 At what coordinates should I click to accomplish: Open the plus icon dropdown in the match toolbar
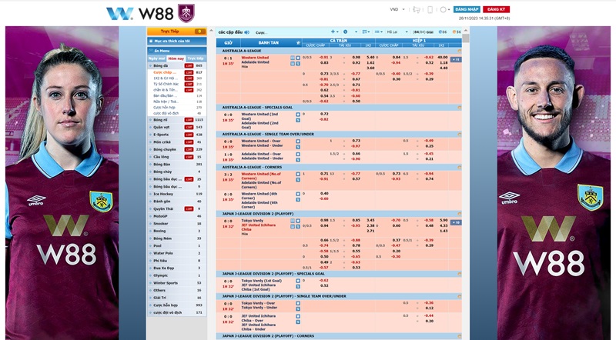point(335,32)
